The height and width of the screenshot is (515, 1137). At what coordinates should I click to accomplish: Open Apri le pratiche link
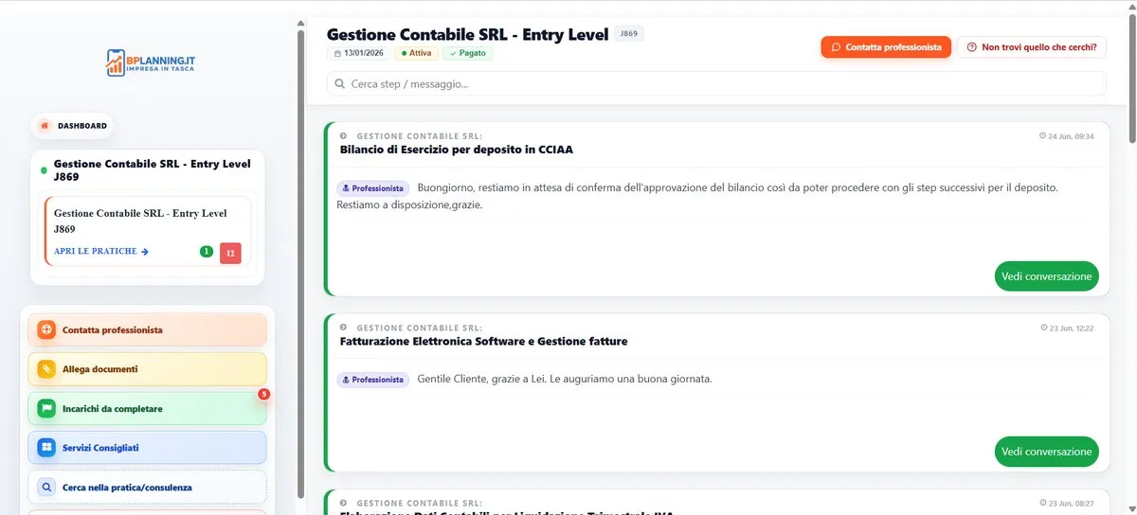point(101,251)
